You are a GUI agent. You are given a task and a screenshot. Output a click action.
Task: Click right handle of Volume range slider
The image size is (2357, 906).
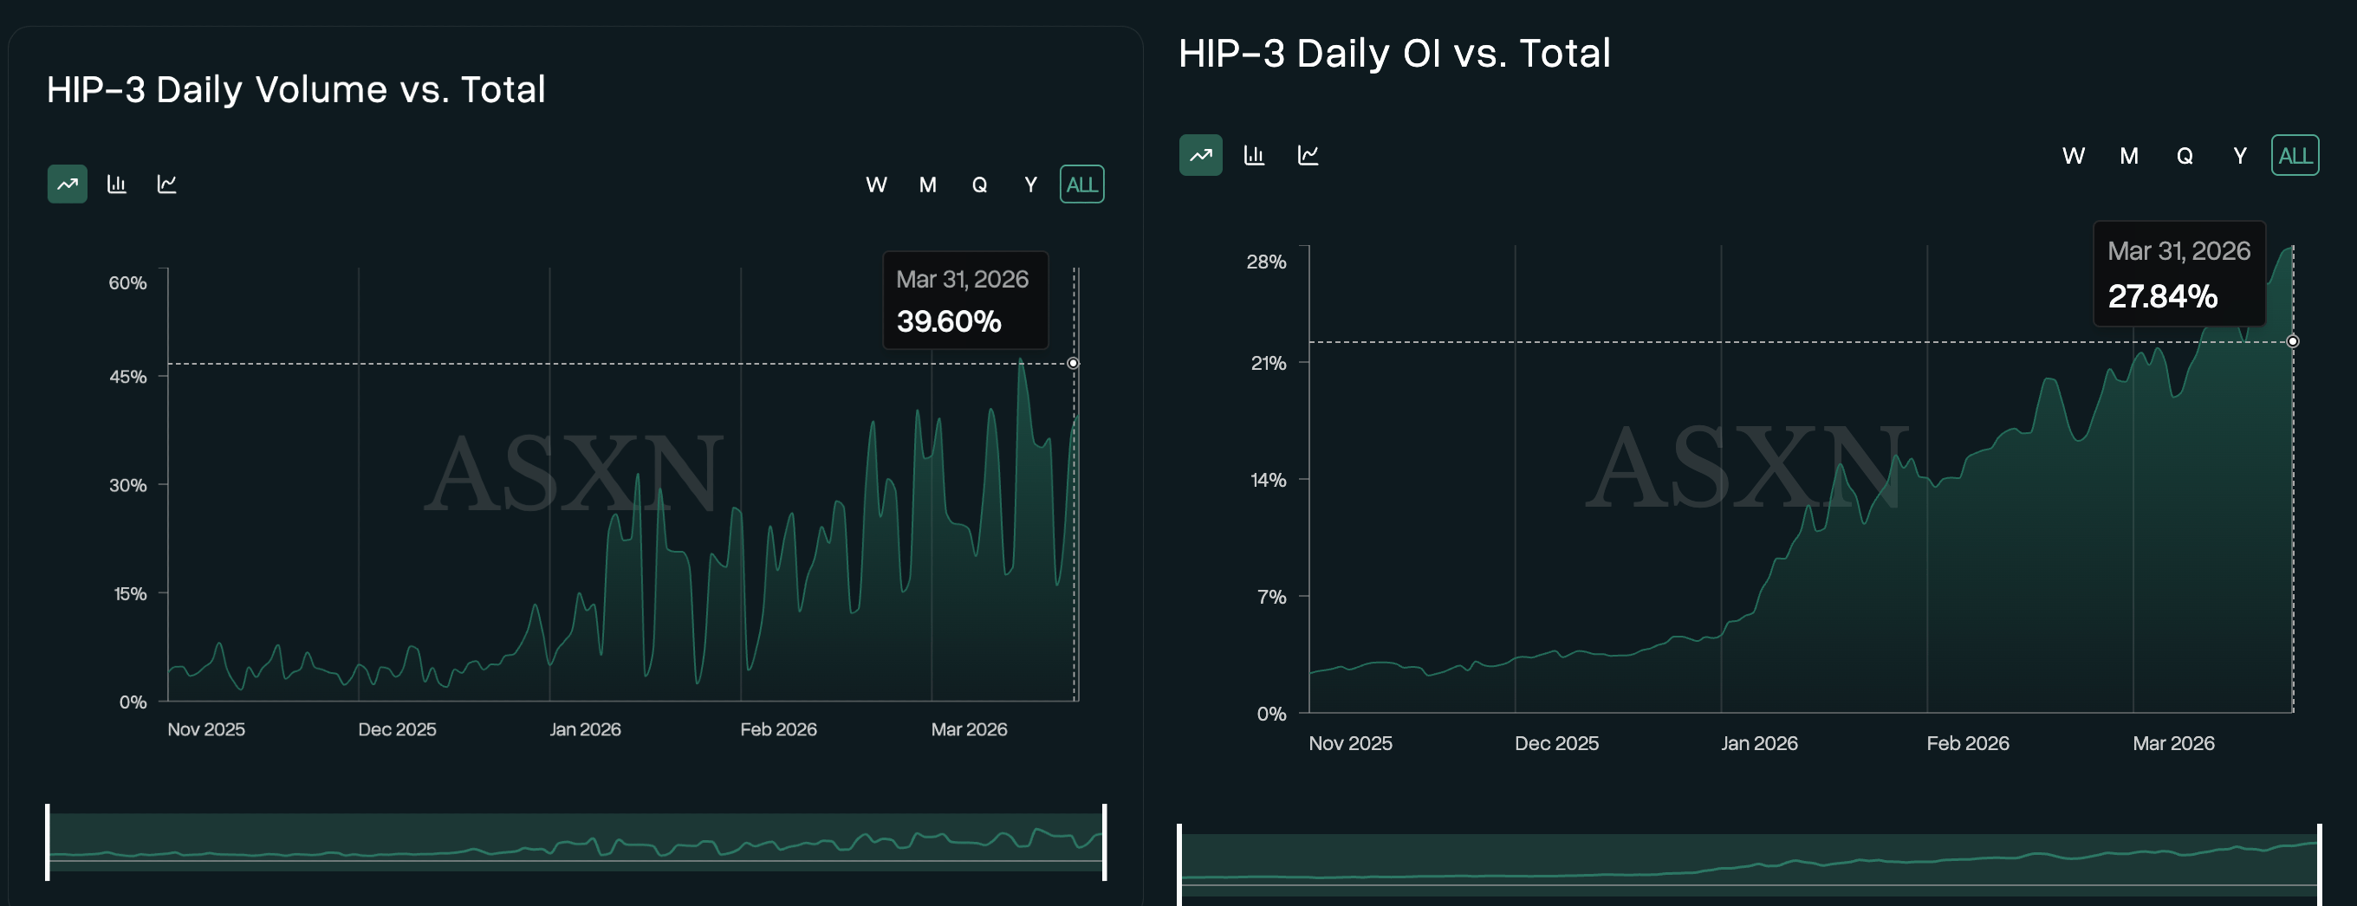[1104, 841]
